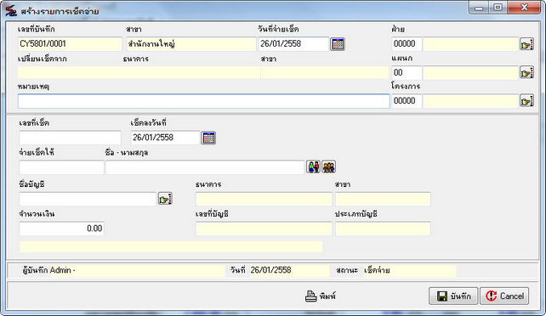Browse ฝ่าย lookup folder icon
This screenshot has height=316, width=546.
pos(526,44)
